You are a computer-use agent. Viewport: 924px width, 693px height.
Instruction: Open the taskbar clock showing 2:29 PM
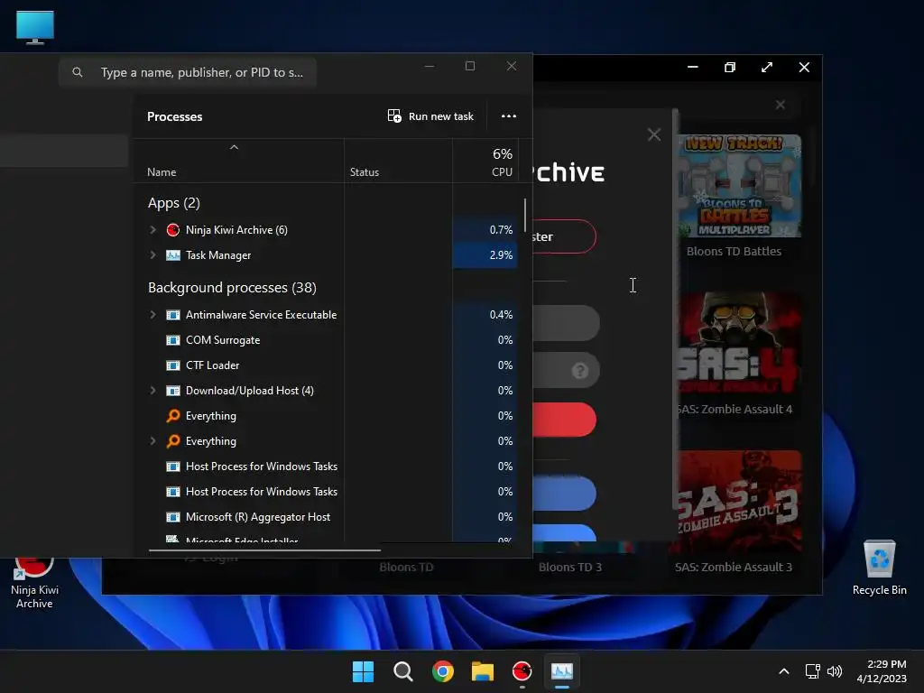coord(882,671)
